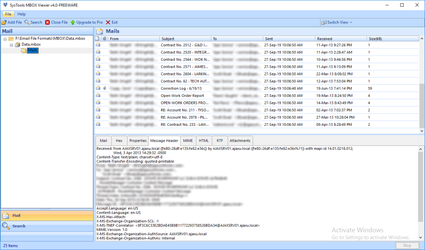The height and width of the screenshot is (250, 425).
Task: Sort by the Received column header
Action: point(341,38)
